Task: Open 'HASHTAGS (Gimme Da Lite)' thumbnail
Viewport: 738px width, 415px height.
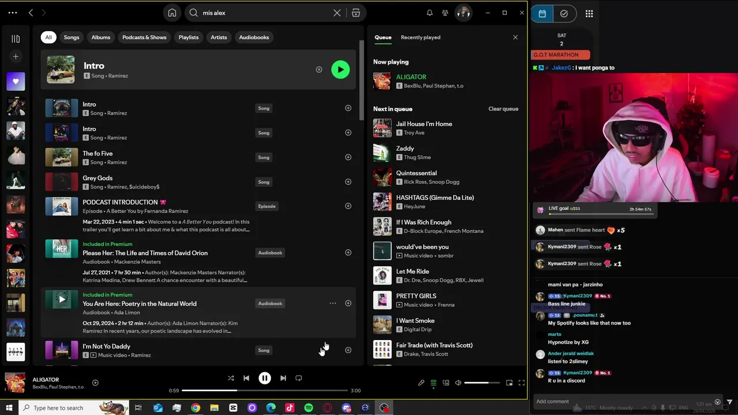Action: tap(382, 202)
